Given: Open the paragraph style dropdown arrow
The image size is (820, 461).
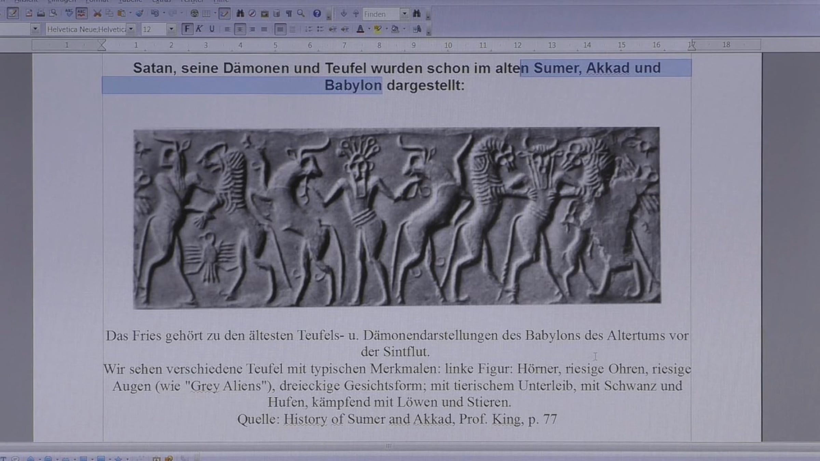Looking at the screenshot, I should (35, 29).
